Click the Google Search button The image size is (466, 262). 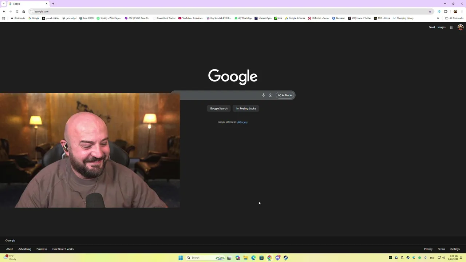[218, 108]
